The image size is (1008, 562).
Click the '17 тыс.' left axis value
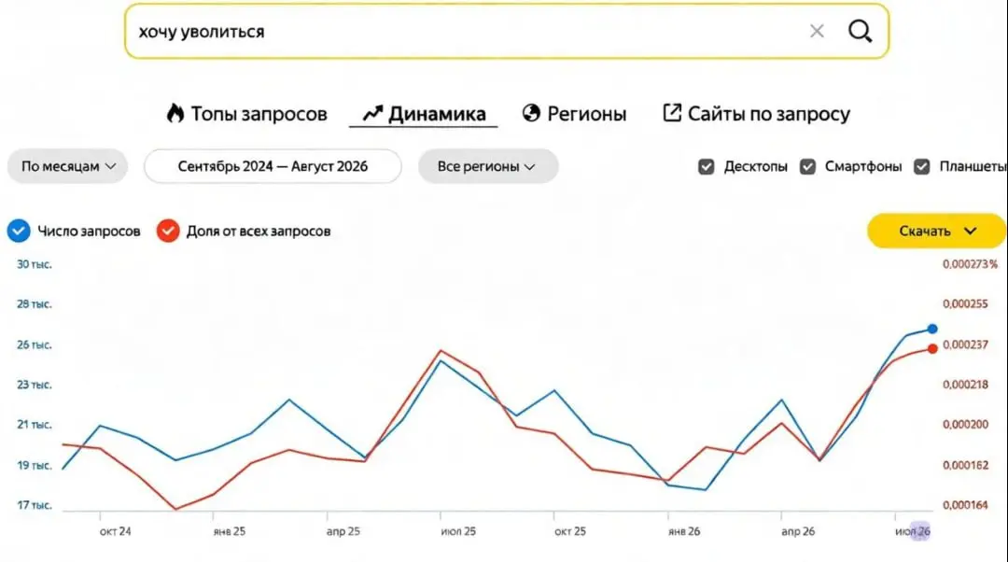pos(35,505)
